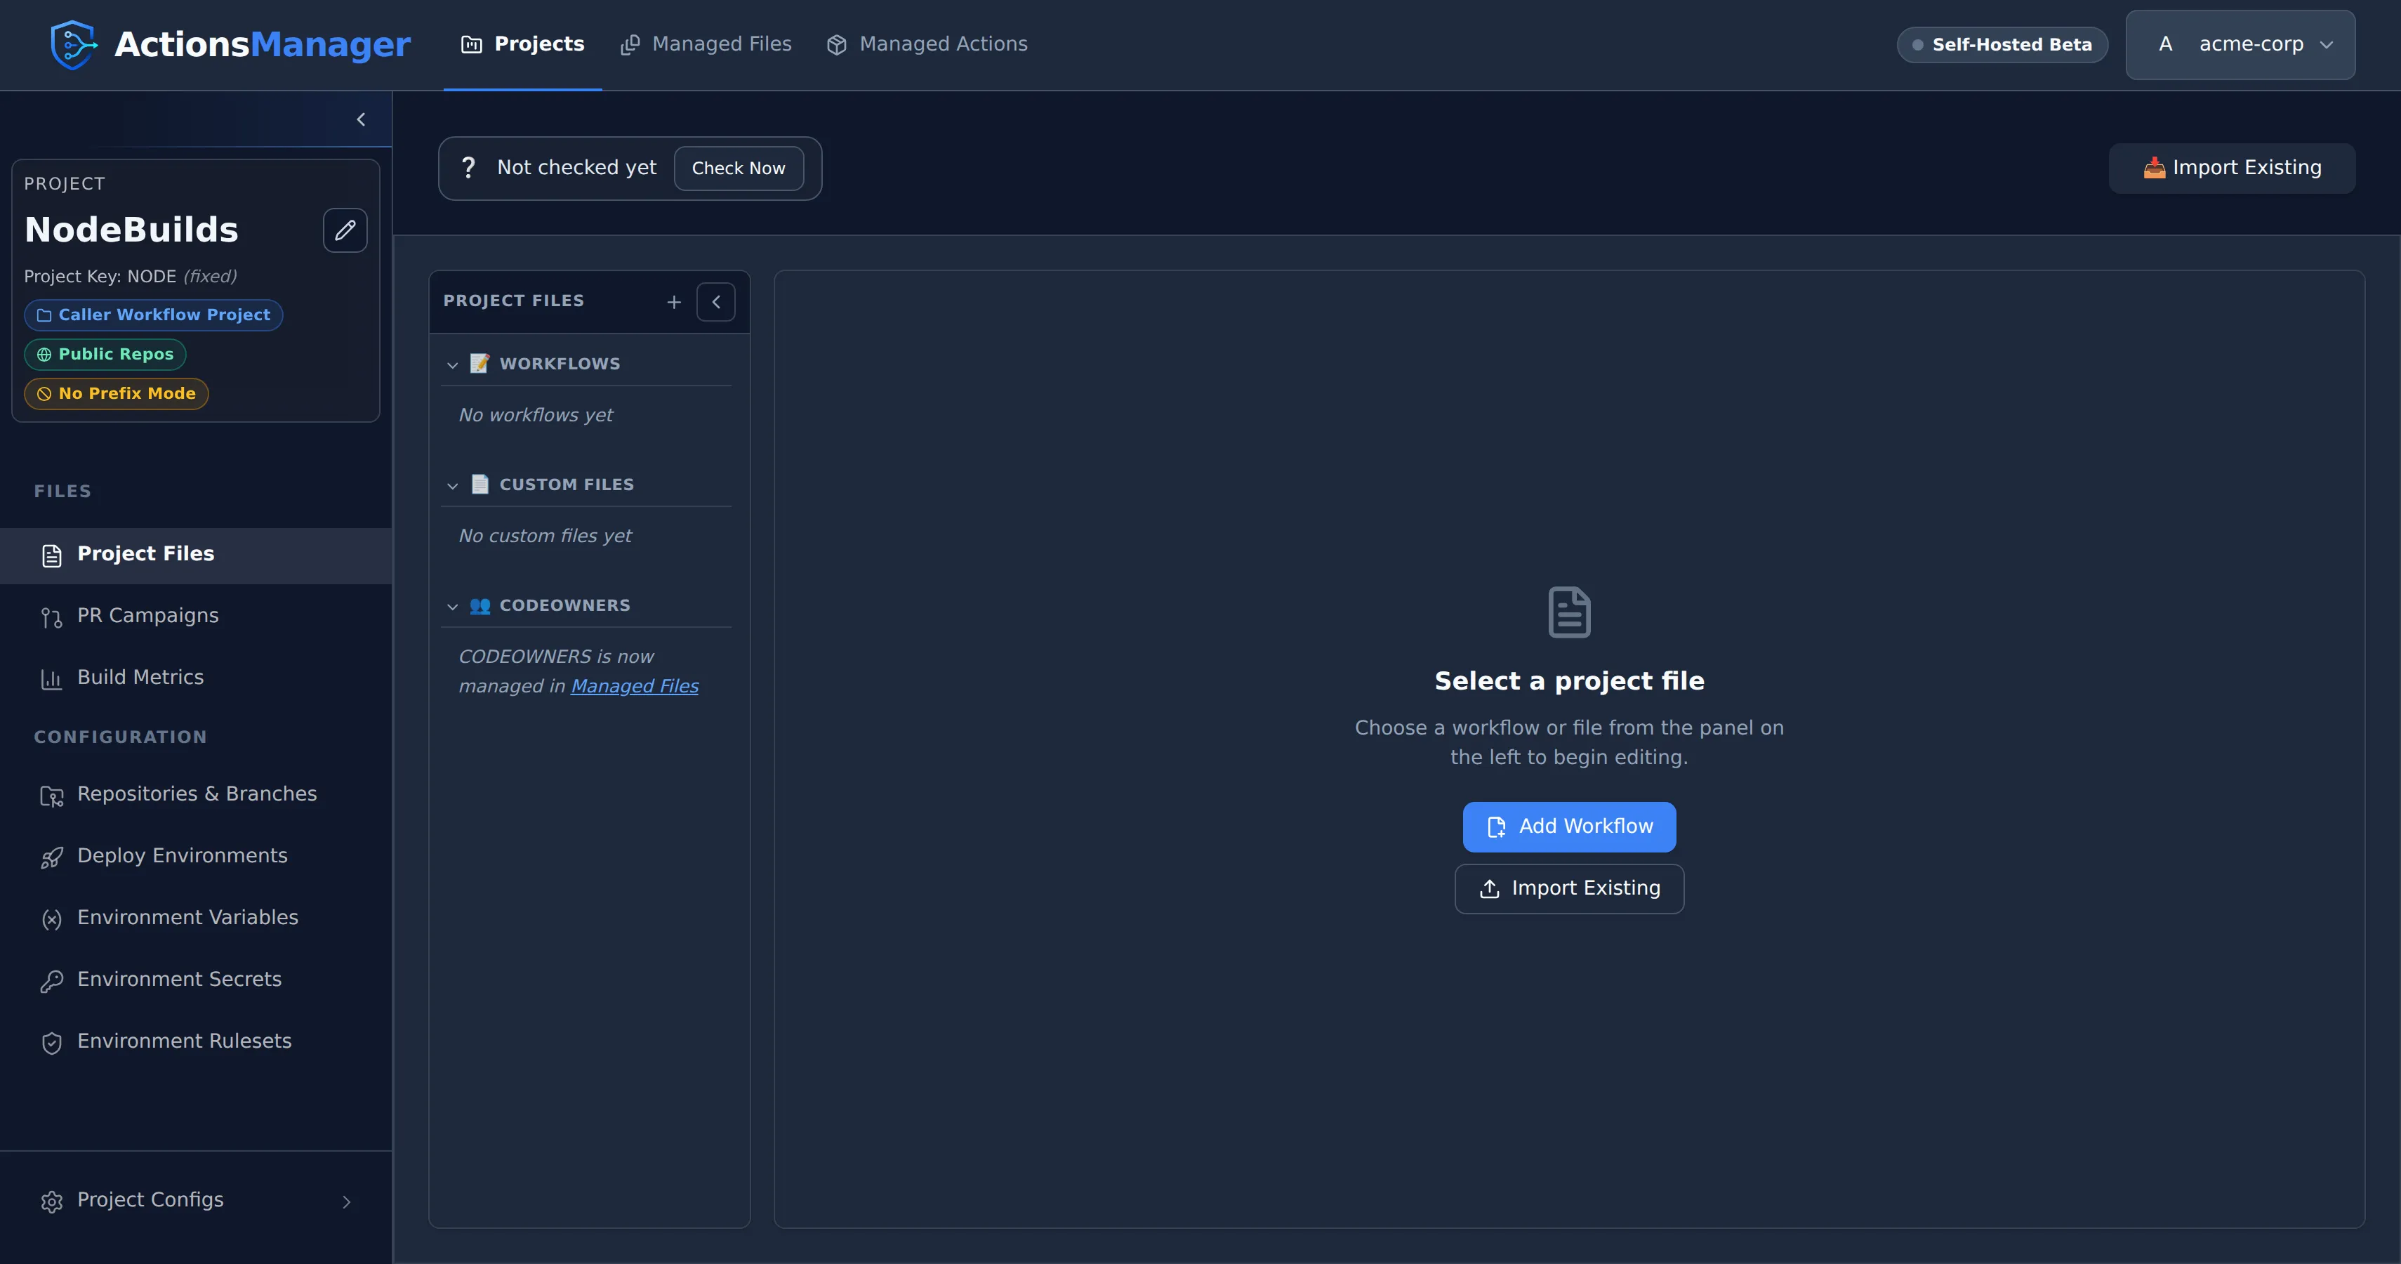Click Import Existing below Add Workflow
2401x1264 pixels.
click(x=1568, y=888)
